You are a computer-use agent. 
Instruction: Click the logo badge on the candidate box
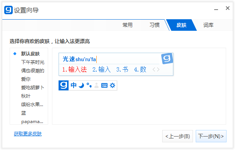[x=167, y=58]
